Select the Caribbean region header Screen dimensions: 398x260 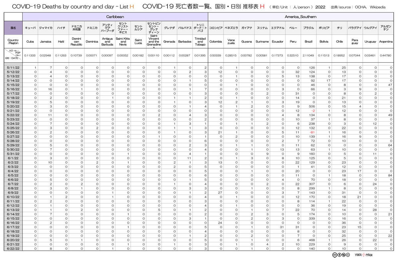115,16
